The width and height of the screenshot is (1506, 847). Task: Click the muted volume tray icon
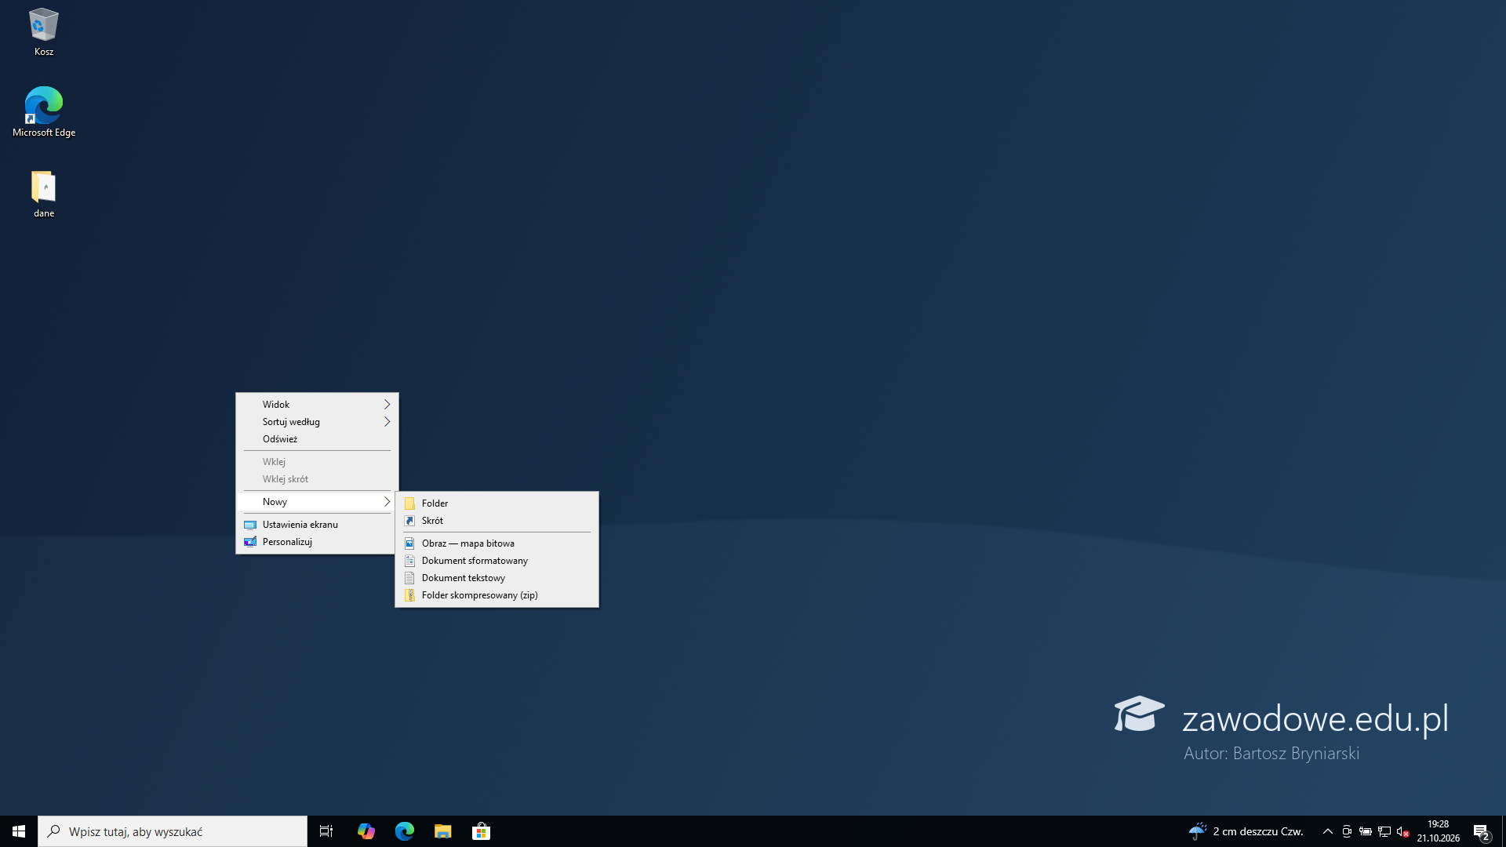click(x=1403, y=831)
